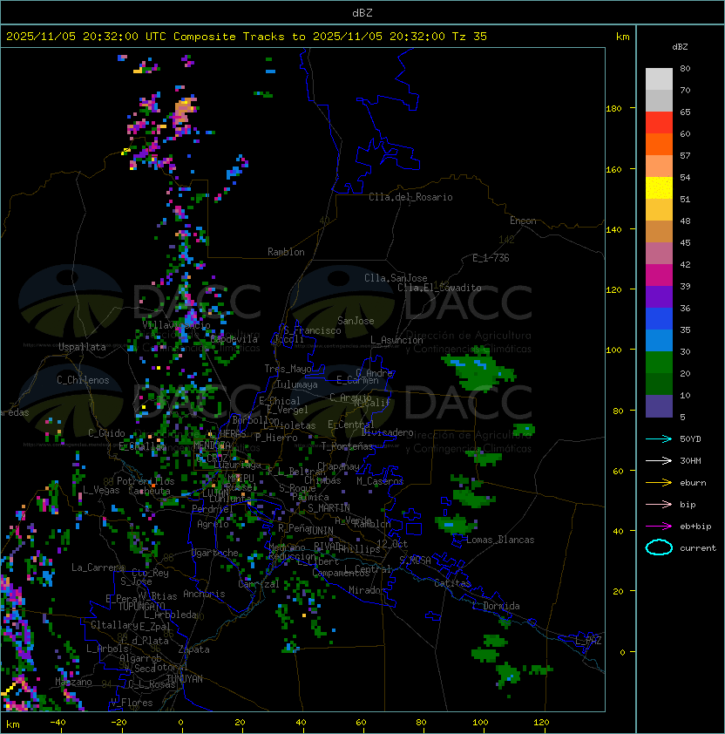Click the 'Mirador' map label
The height and width of the screenshot is (734, 725).
tap(367, 590)
